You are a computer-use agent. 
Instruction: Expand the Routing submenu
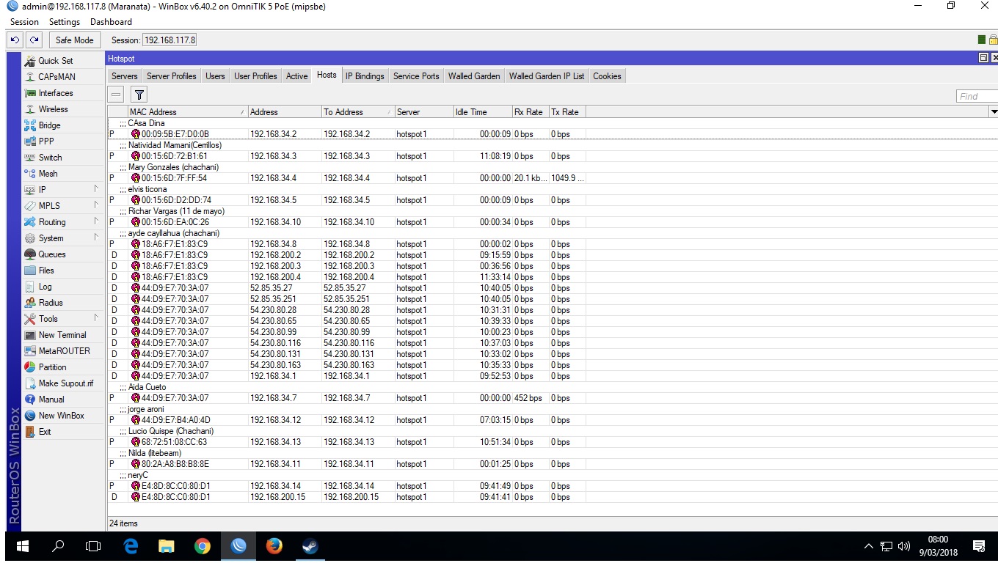(x=96, y=221)
